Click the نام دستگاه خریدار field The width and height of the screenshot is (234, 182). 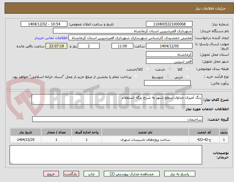click(123, 31)
